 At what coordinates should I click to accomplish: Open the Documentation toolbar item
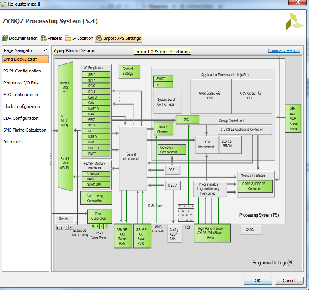(20, 38)
